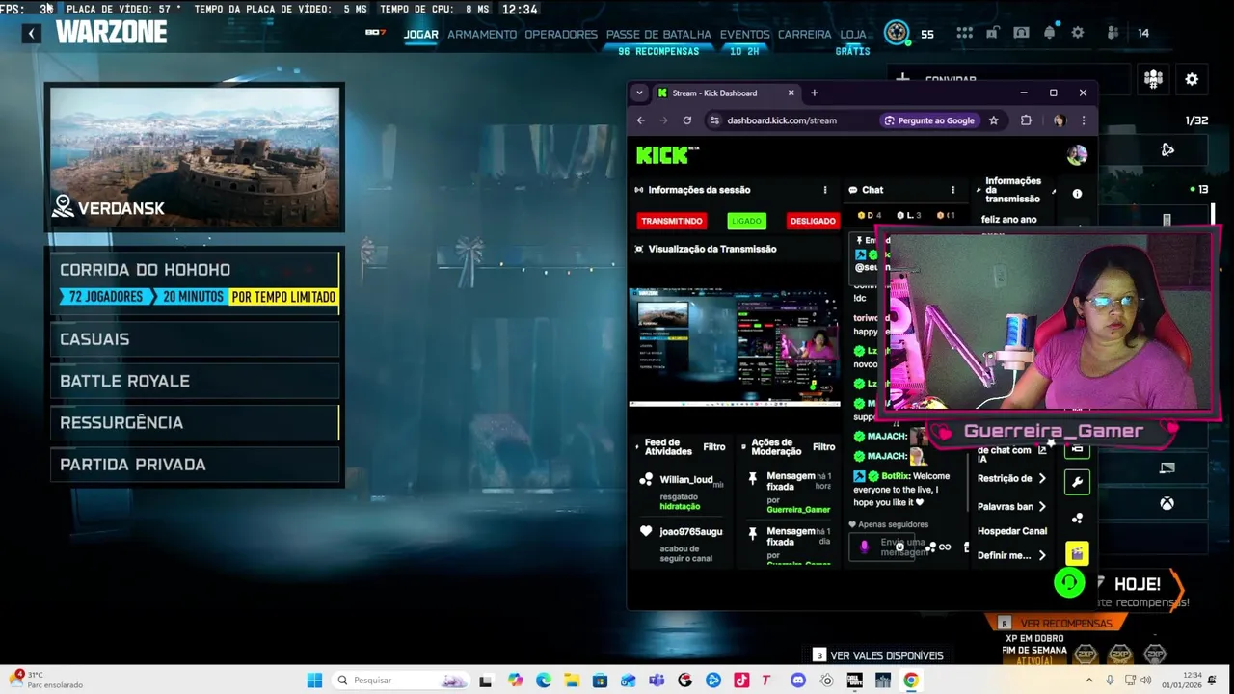The width and height of the screenshot is (1234, 694).
Task: Expand Restrição de option arrow
Action: [1041, 478]
